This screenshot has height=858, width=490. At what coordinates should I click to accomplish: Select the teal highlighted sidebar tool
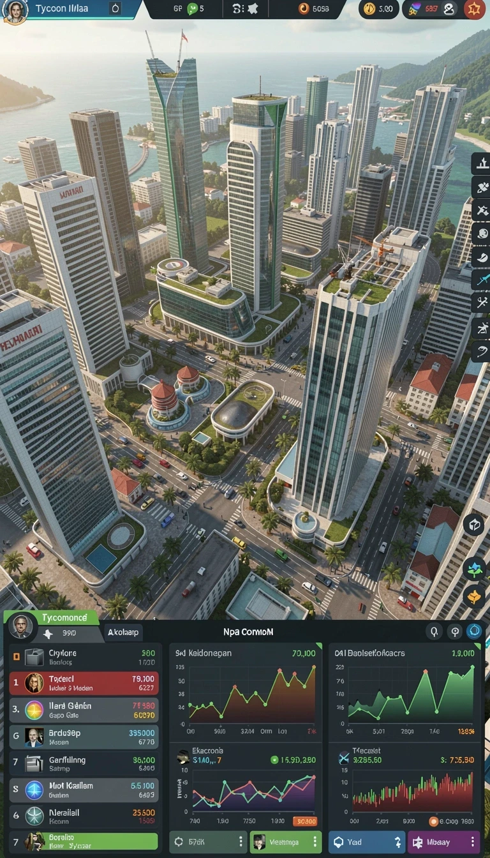tap(480, 279)
